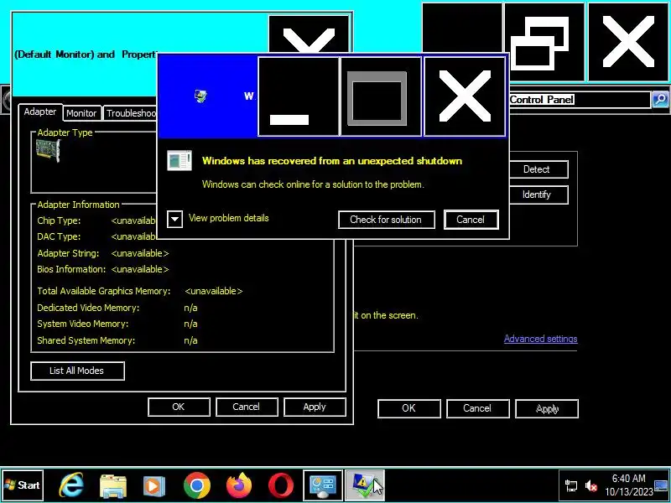
Task: Close the Control Panel window
Action: tap(628, 42)
